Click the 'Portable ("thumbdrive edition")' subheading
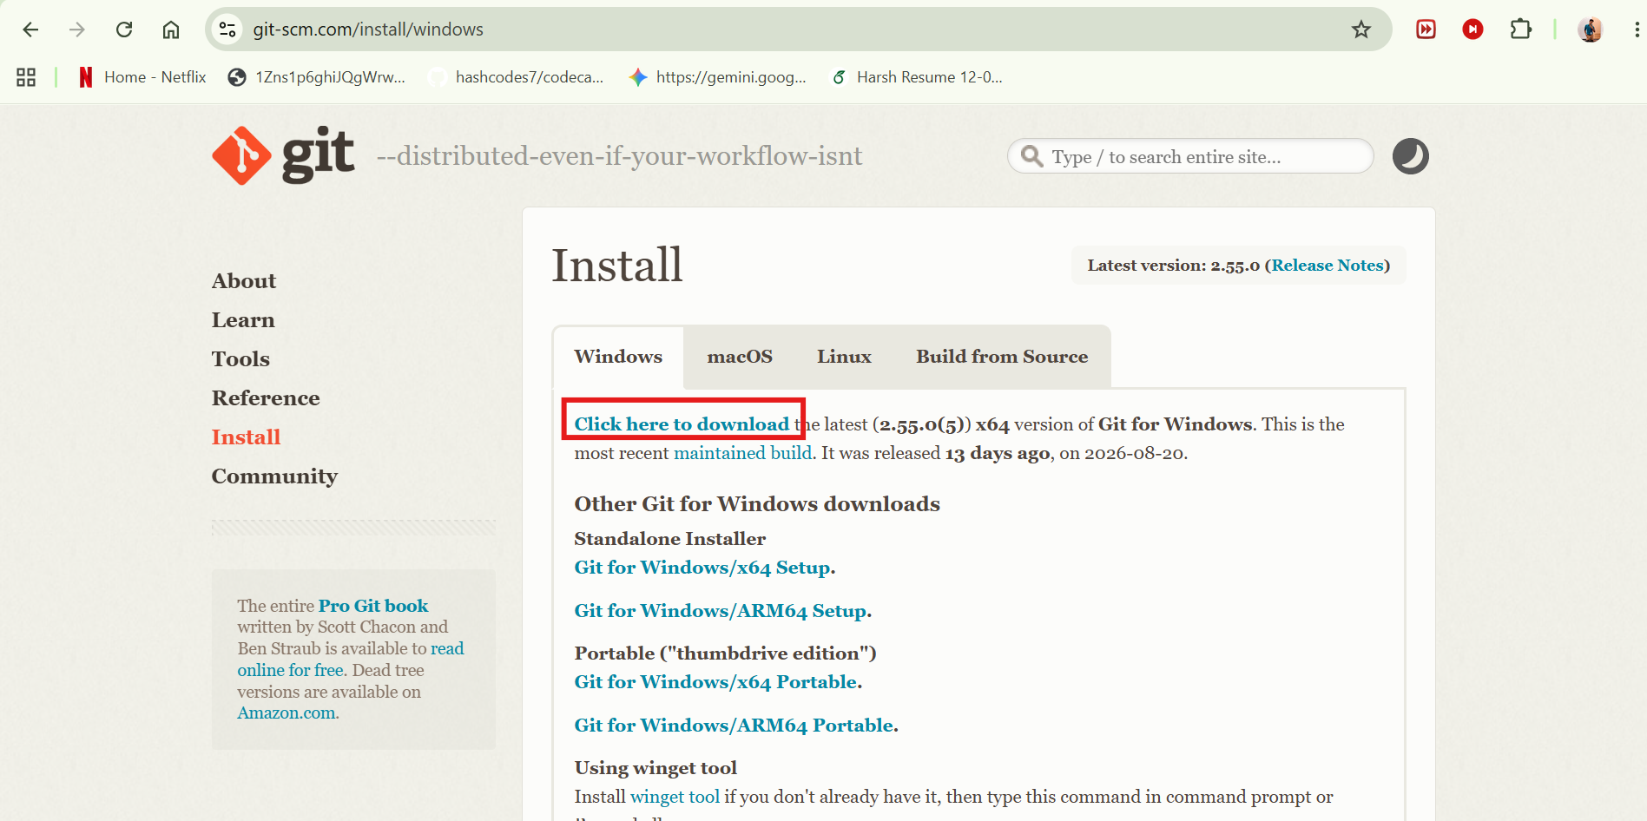 [x=725, y=654]
